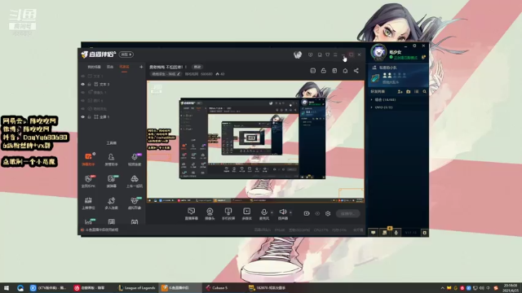Click the layout panel icon beside bell
The height and width of the screenshot is (293, 522).
pos(334,71)
